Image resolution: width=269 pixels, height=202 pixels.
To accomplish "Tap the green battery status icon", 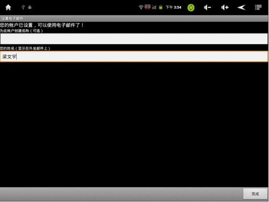I will click(x=161, y=7).
